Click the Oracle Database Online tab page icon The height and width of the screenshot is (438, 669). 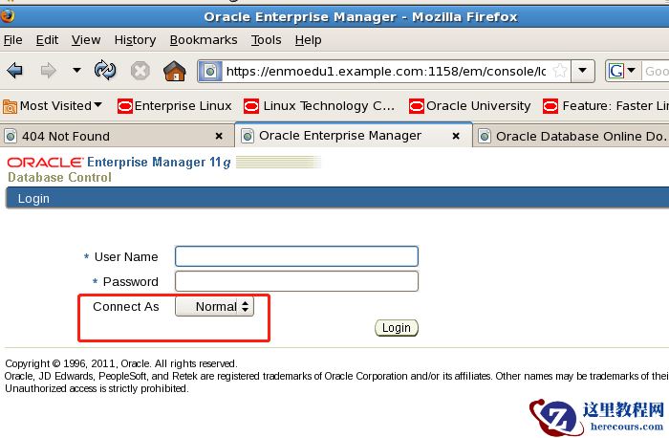pyautogui.click(x=485, y=137)
